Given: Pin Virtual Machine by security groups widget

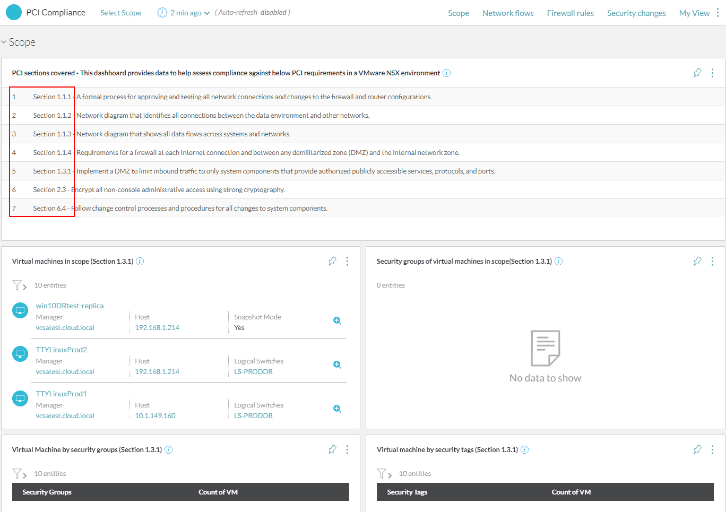Looking at the screenshot, I should pyautogui.click(x=332, y=449).
